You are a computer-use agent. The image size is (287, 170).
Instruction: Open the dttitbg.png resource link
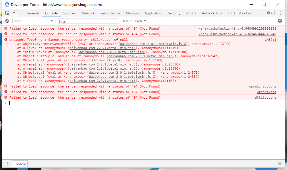265,97
